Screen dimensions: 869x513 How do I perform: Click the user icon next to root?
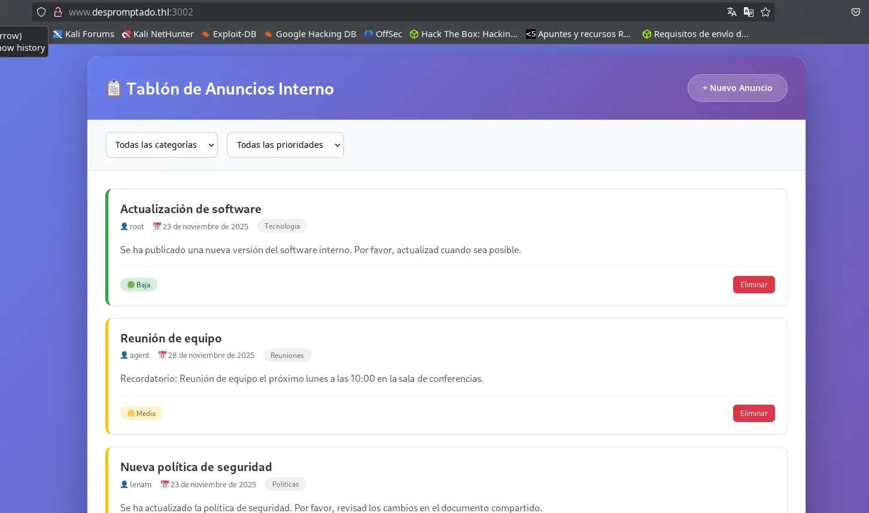coord(123,226)
